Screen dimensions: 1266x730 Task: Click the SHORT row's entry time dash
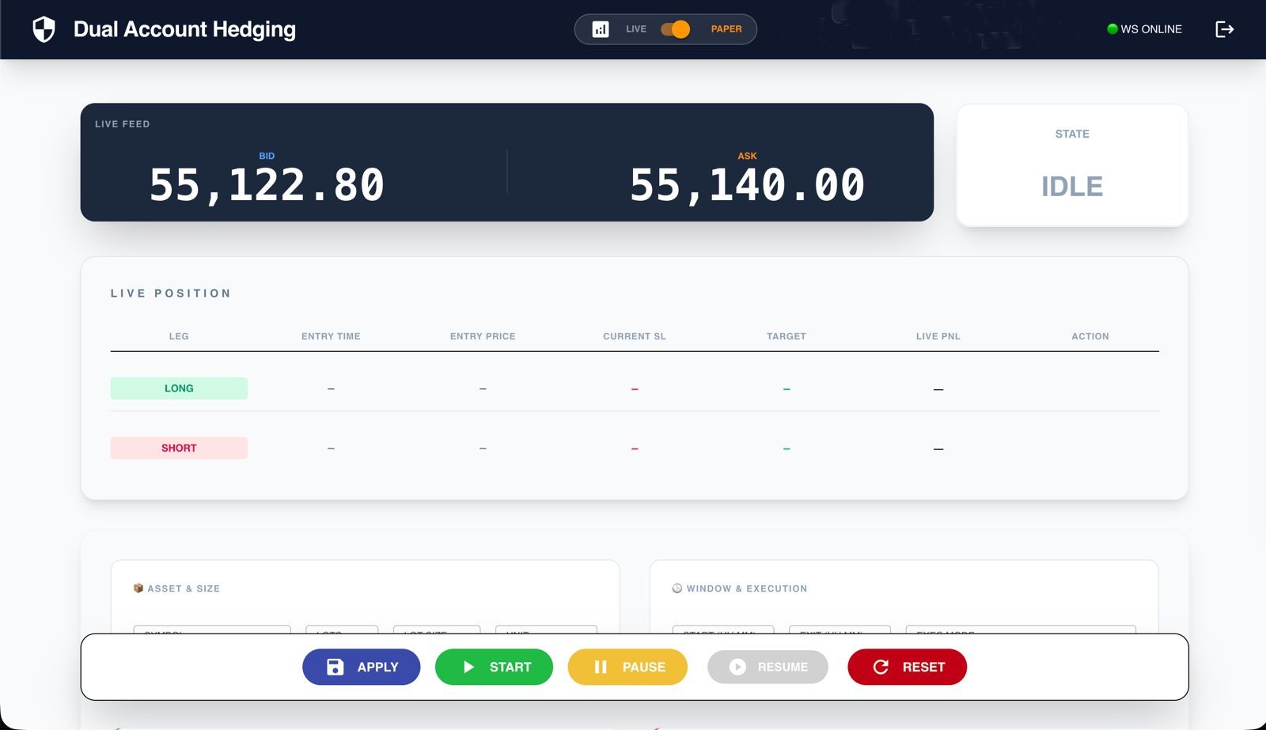point(331,448)
